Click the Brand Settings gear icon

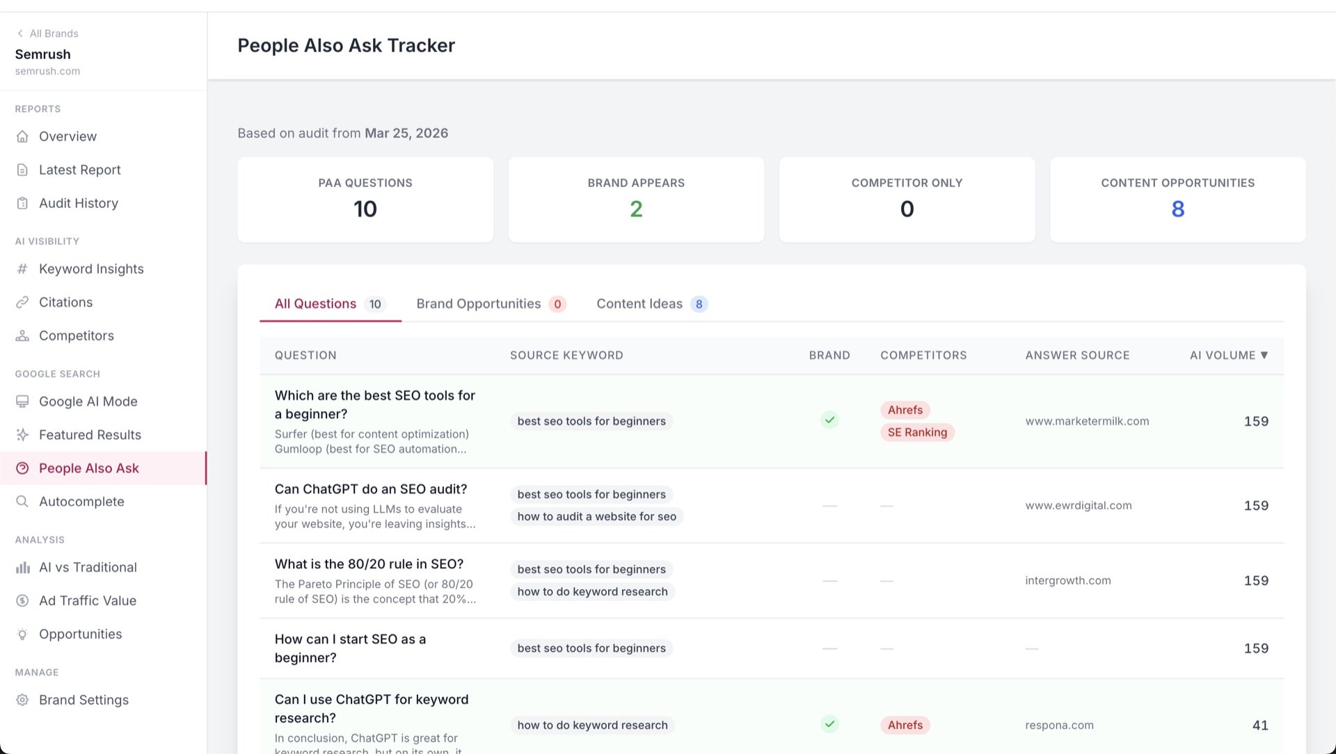[x=22, y=700]
